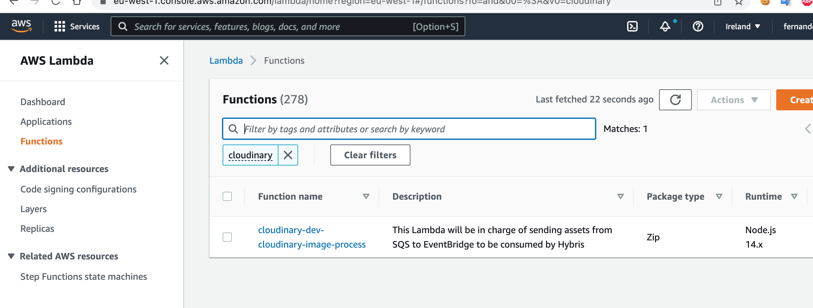Check the cloudinary-dev-cloudinary-image-process row
Image resolution: width=813 pixels, height=308 pixels.
(227, 237)
